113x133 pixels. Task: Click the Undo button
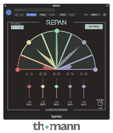pyautogui.click(x=63, y=15)
